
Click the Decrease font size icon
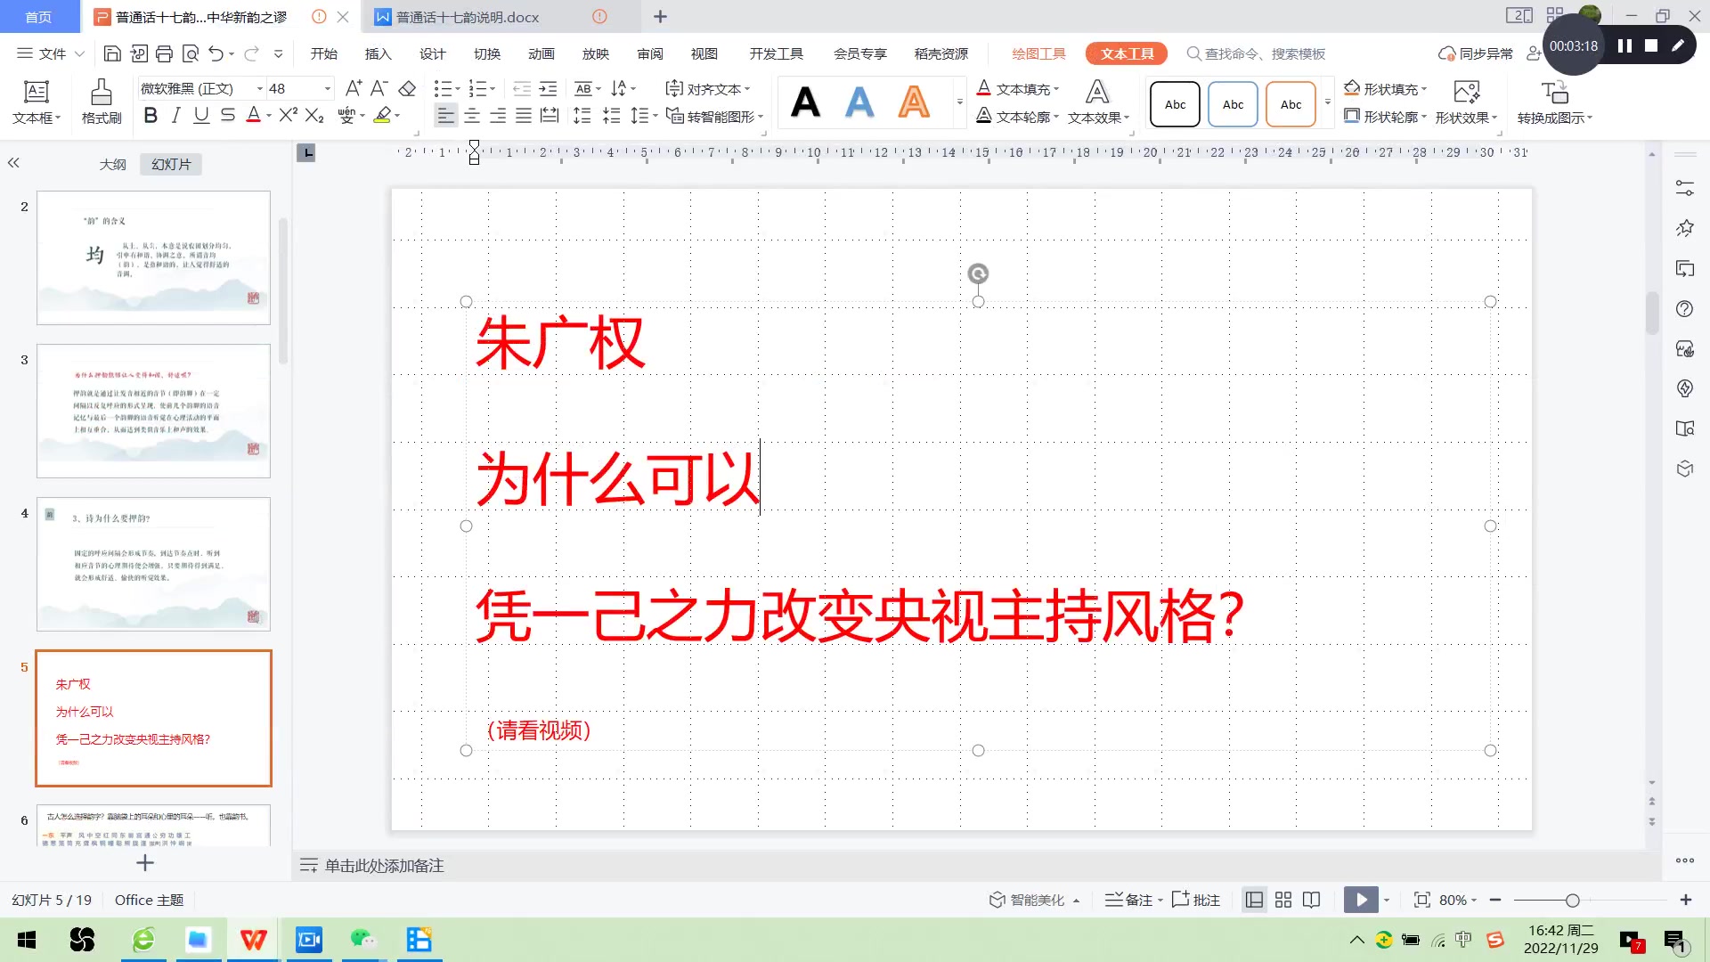point(379,88)
